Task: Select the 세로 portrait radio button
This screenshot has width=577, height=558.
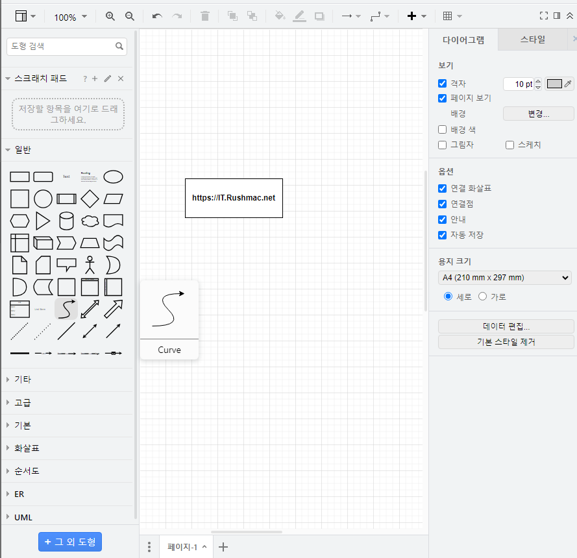Action: 448,296
